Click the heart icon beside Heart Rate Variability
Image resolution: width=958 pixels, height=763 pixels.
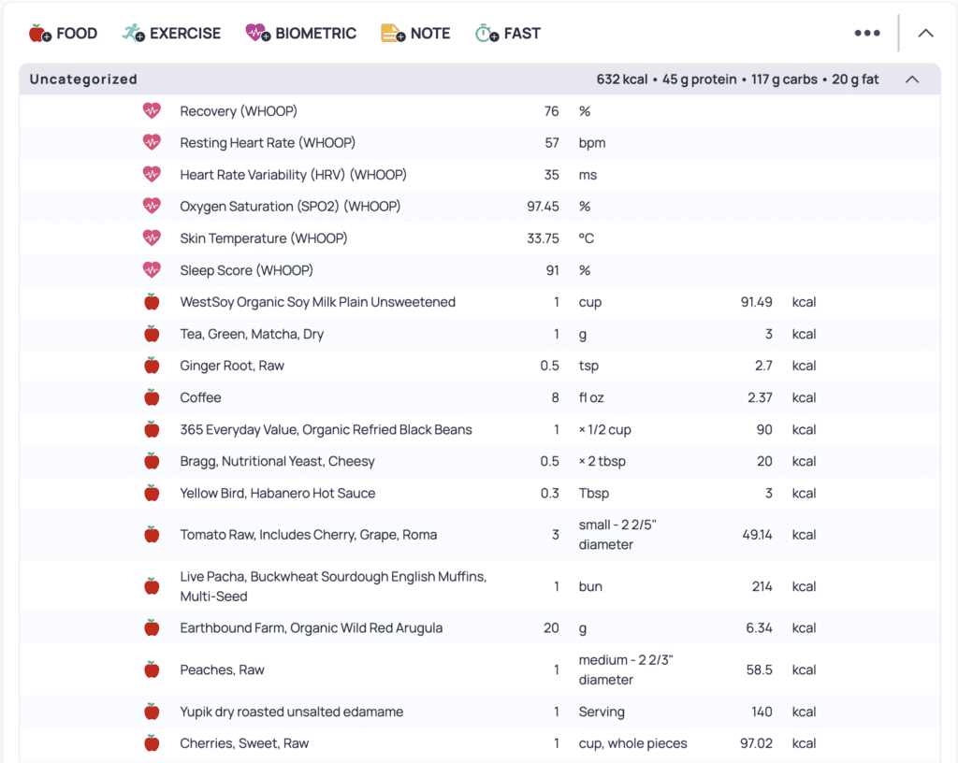click(x=152, y=175)
